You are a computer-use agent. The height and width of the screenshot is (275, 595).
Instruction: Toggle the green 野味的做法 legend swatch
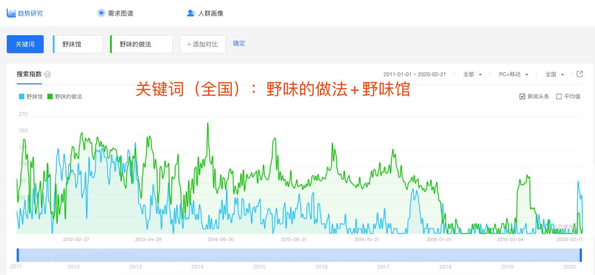(50, 96)
